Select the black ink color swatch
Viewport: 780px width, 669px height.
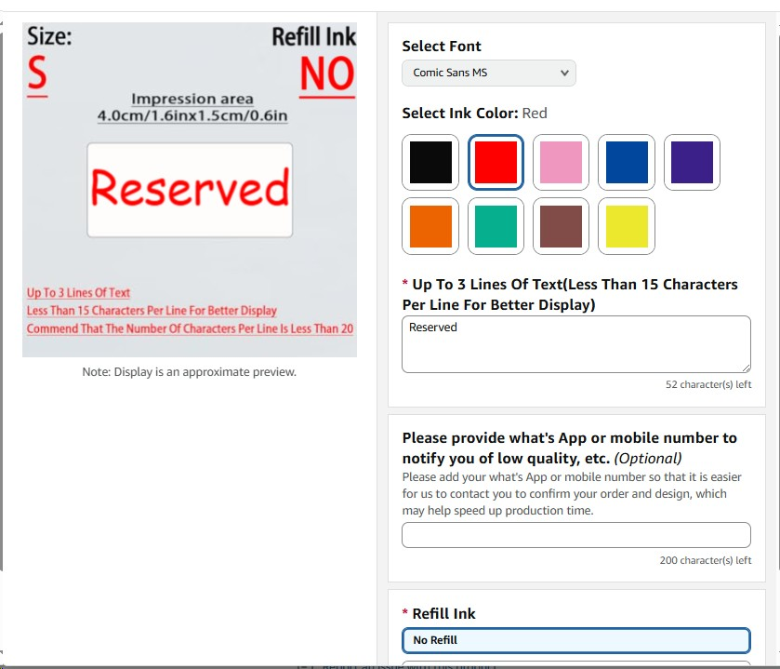coord(430,163)
